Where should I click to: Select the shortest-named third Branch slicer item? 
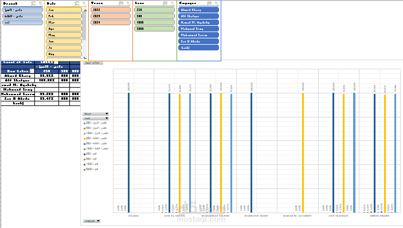tap(22, 22)
